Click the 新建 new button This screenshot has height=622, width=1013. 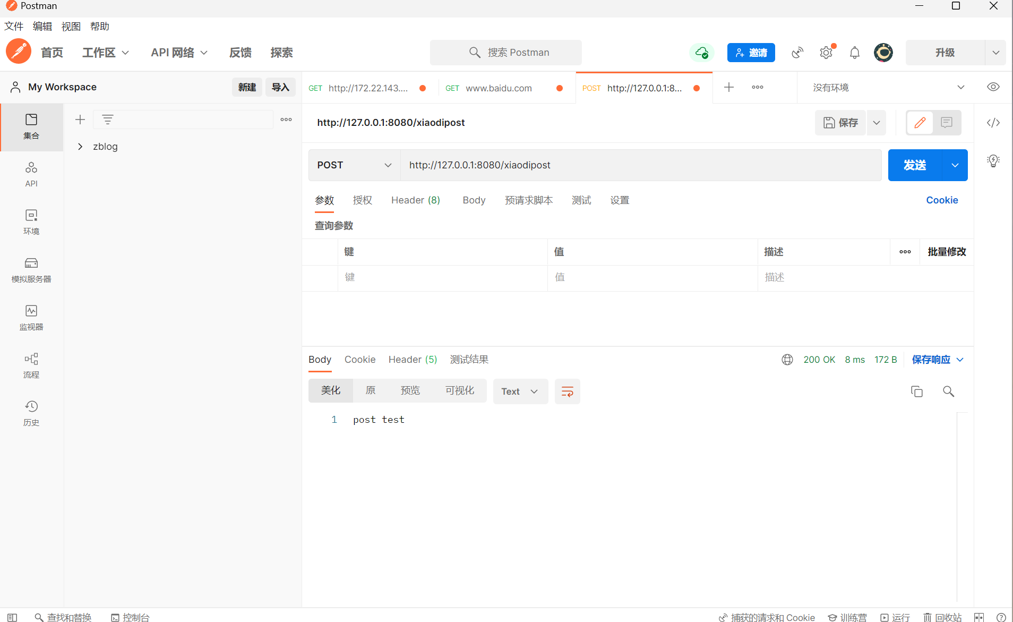pos(247,87)
